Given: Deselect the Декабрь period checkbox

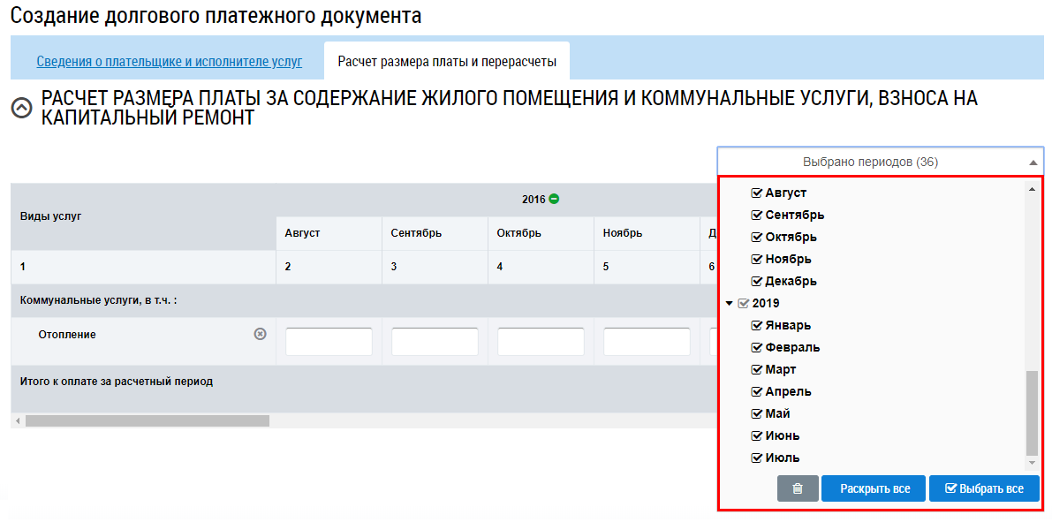Looking at the screenshot, I should click(756, 281).
